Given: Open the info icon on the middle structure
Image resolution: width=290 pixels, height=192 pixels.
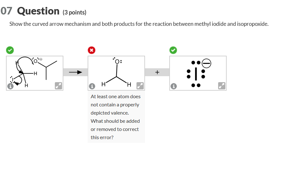Looking at the screenshot, I should click(92, 86).
